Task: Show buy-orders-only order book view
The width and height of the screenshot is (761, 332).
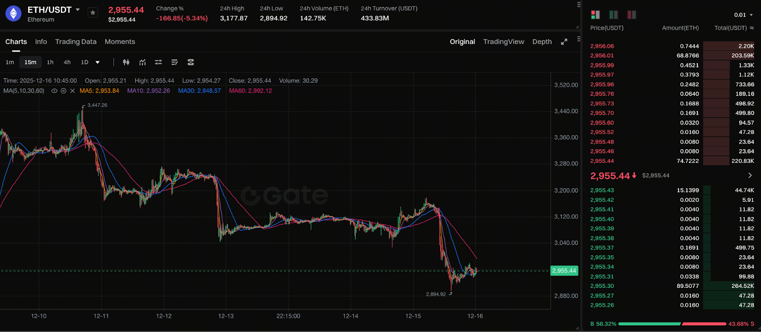Action: pos(614,15)
